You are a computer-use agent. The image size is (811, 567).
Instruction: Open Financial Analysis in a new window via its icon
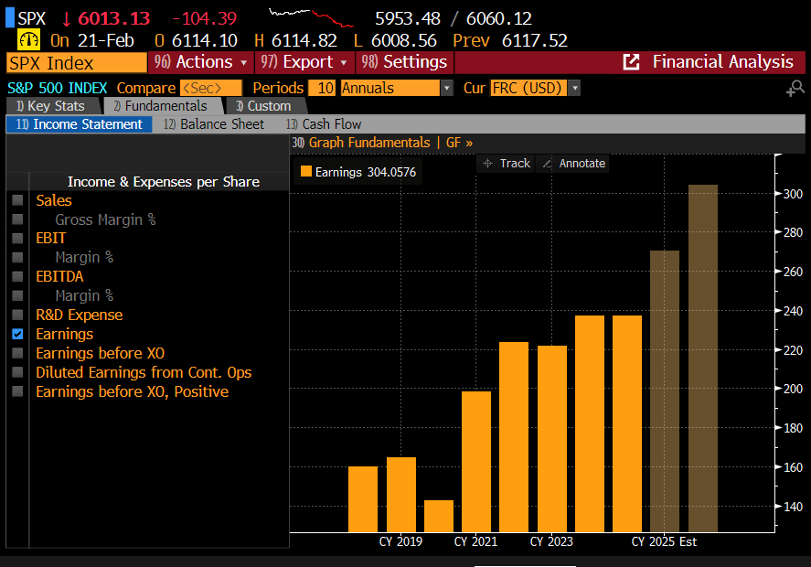pyautogui.click(x=631, y=62)
